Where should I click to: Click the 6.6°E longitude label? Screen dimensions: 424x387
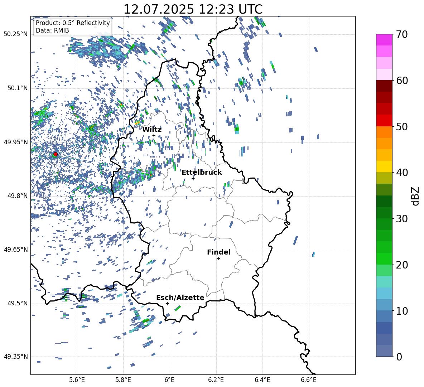click(x=309, y=380)
